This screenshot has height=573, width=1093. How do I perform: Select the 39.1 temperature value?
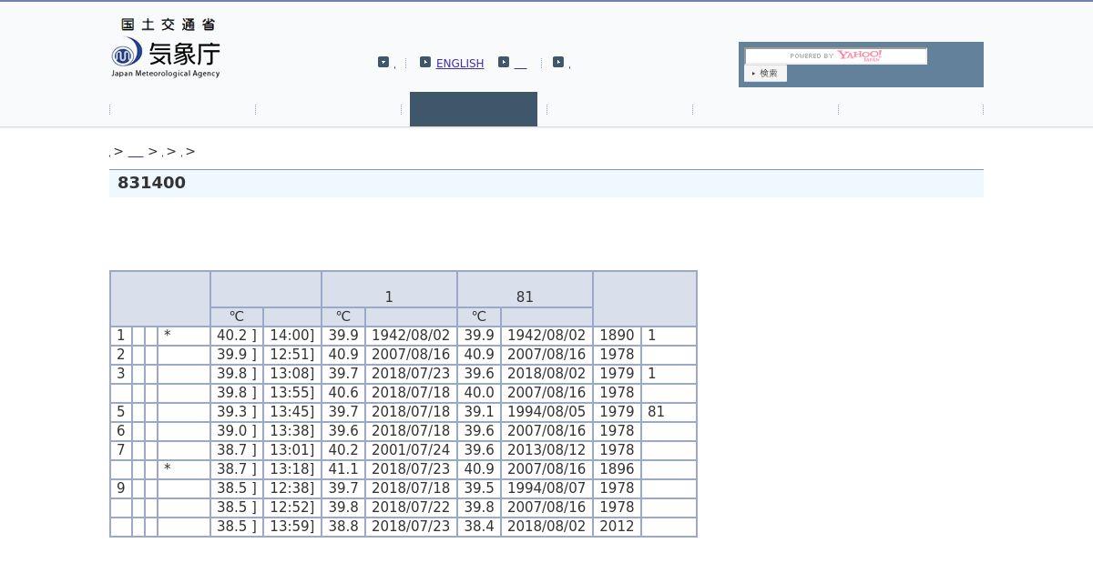(x=479, y=412)
